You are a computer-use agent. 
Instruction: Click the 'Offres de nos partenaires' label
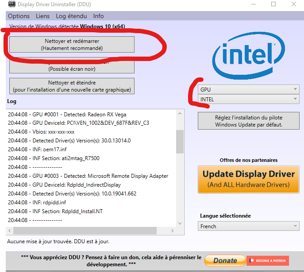(x=249, y=160)
